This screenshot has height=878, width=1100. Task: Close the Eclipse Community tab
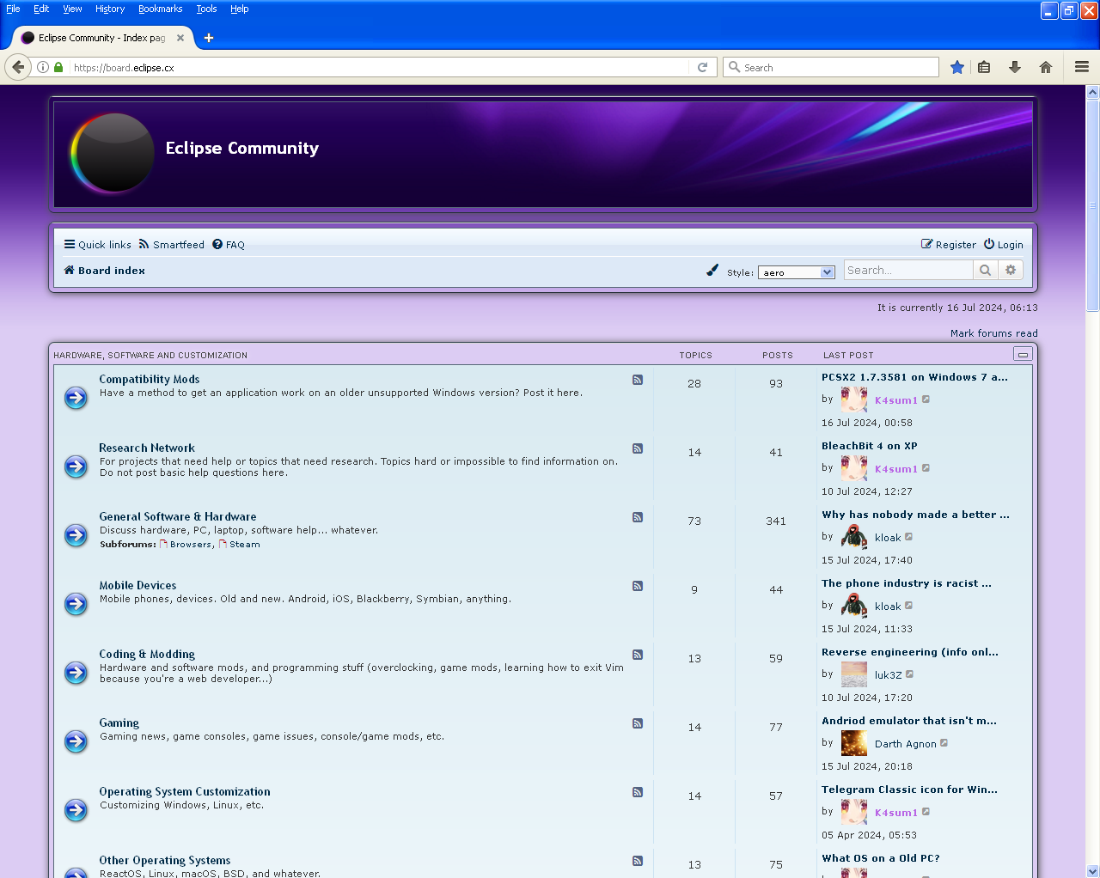180,38
